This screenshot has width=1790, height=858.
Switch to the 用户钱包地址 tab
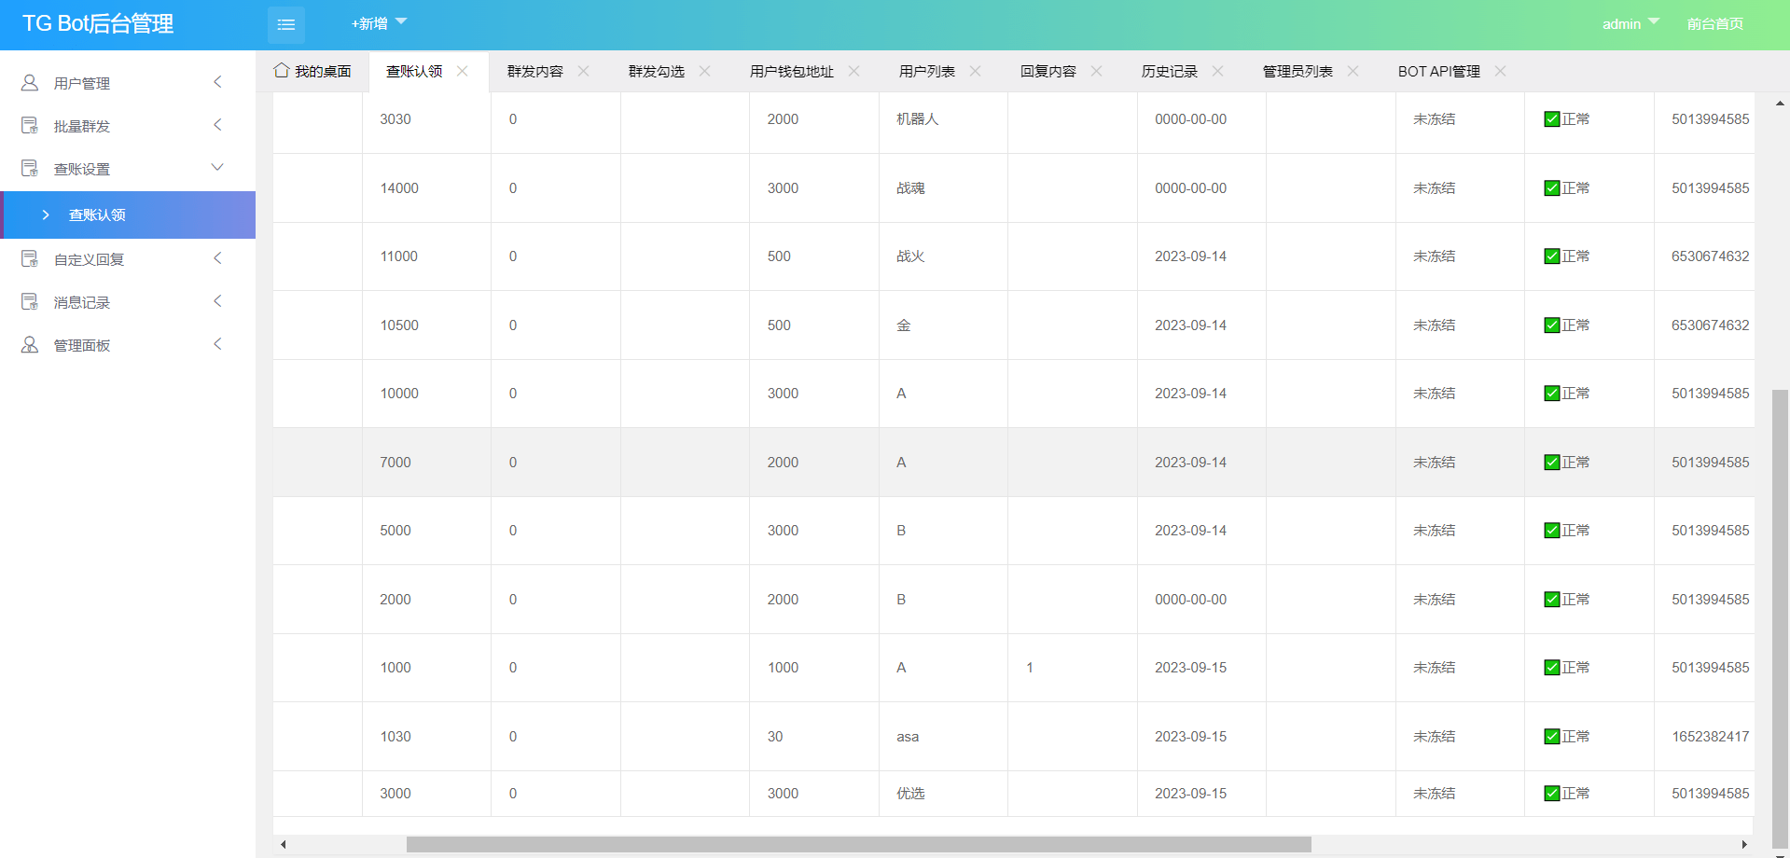point(791,72)
